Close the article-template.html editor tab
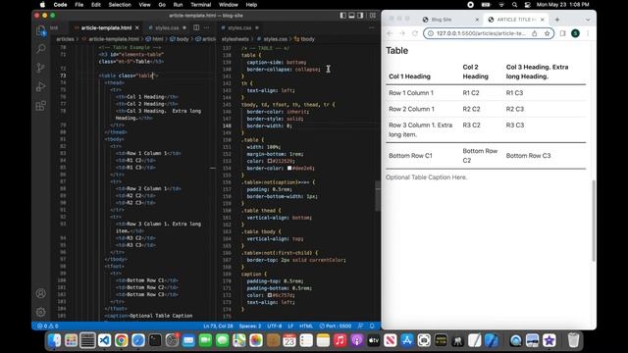628x353 pixels. tap(137, 27)
